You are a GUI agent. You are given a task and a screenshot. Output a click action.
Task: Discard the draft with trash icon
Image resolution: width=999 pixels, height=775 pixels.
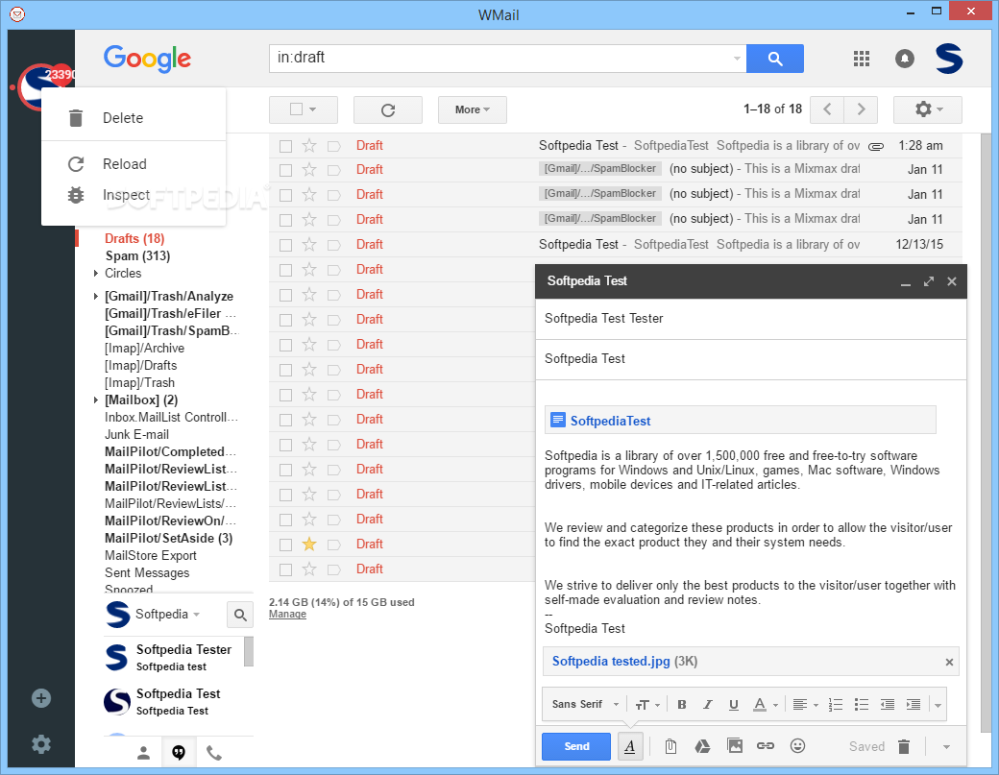[x=904, y=746]
